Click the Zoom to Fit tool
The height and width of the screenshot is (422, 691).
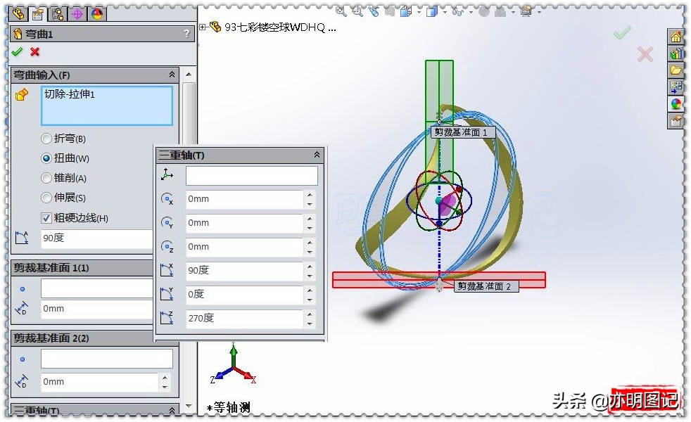click(341, 12)
